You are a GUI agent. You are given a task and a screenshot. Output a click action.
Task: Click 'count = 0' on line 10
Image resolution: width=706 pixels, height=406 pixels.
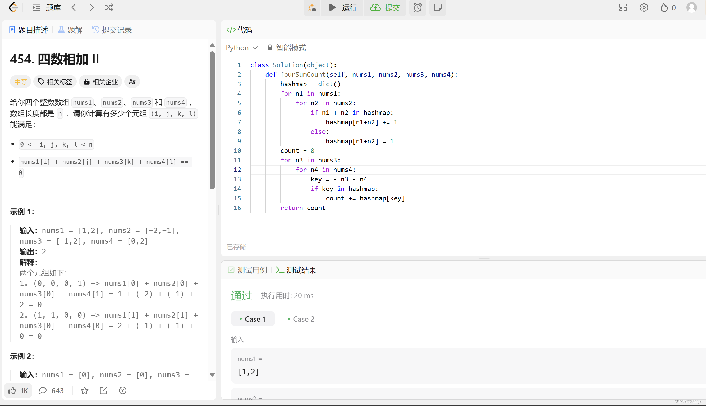pos(297,150)
